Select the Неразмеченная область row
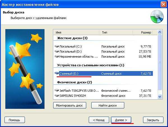168x127 pixels. pyautogui.click(x=103, y=57)
